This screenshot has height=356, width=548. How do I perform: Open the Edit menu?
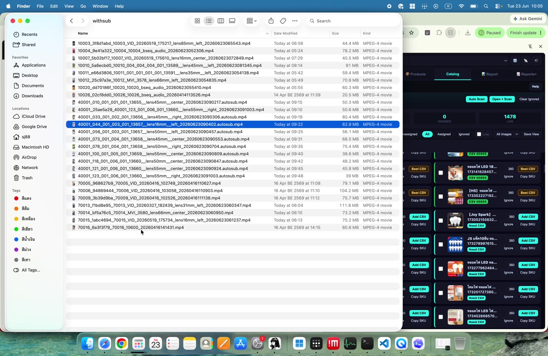54,6
